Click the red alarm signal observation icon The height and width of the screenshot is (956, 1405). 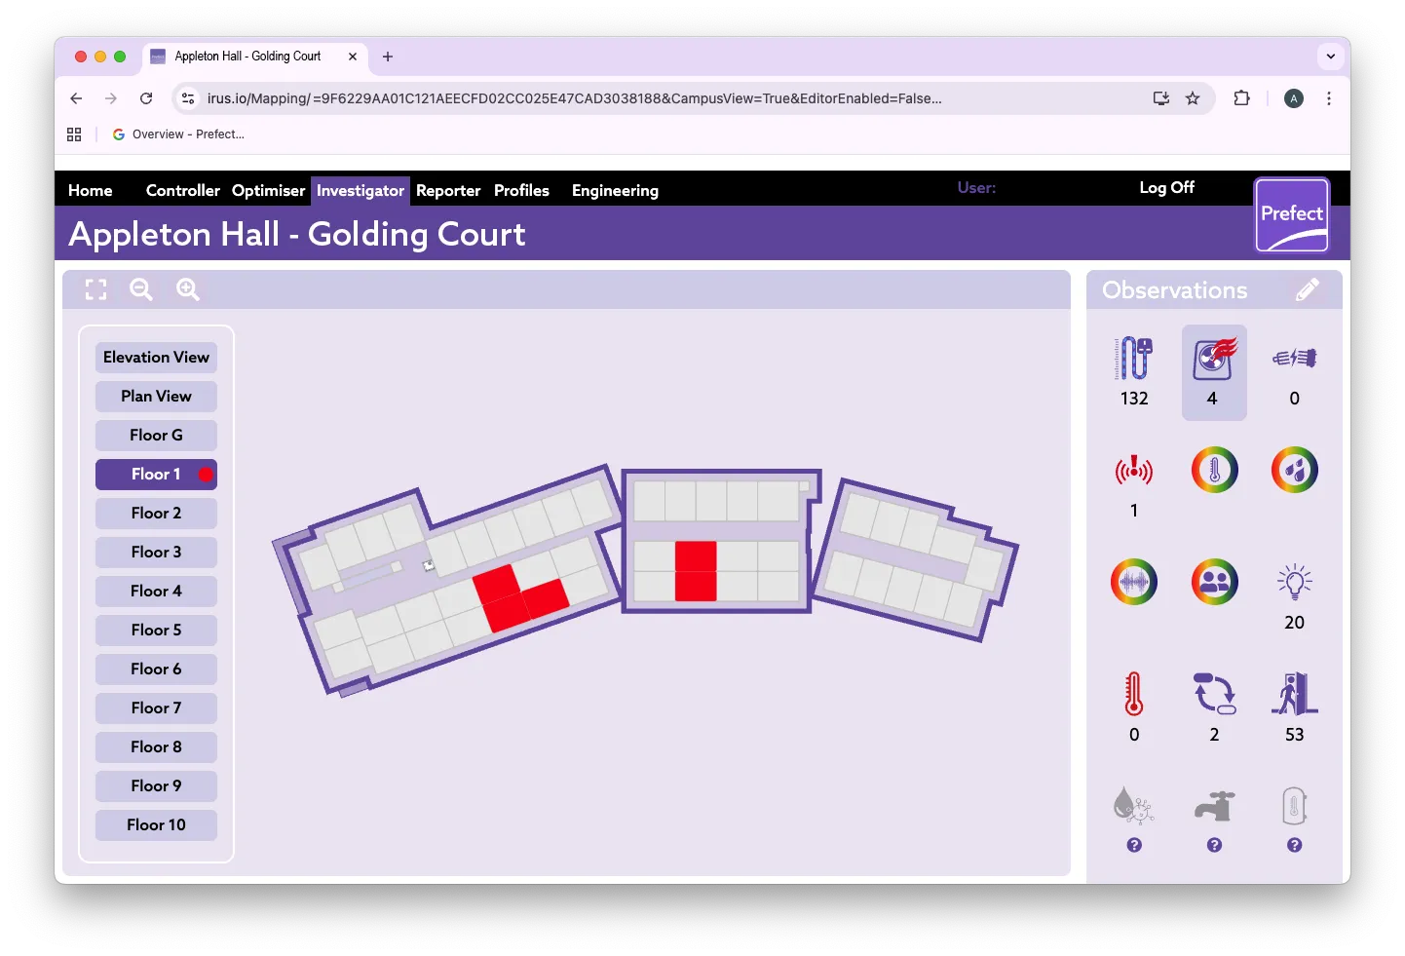[x=1133, y=472]
